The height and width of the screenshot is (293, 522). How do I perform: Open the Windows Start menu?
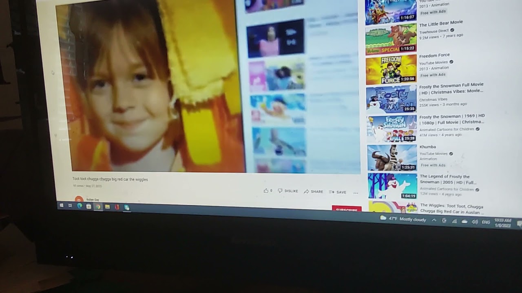(x=62, y=206)
